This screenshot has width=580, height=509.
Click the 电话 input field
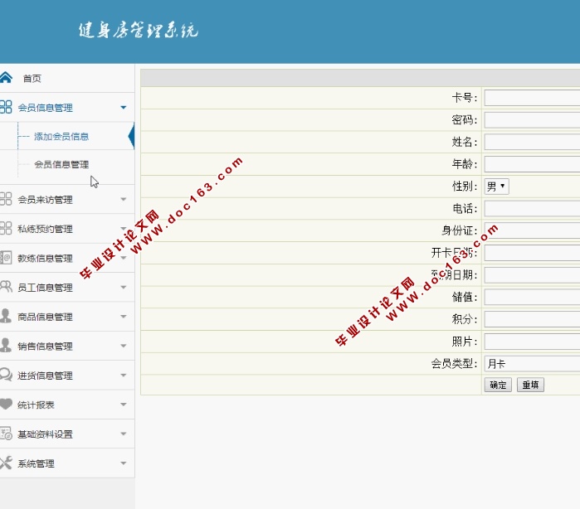point(532,208)
